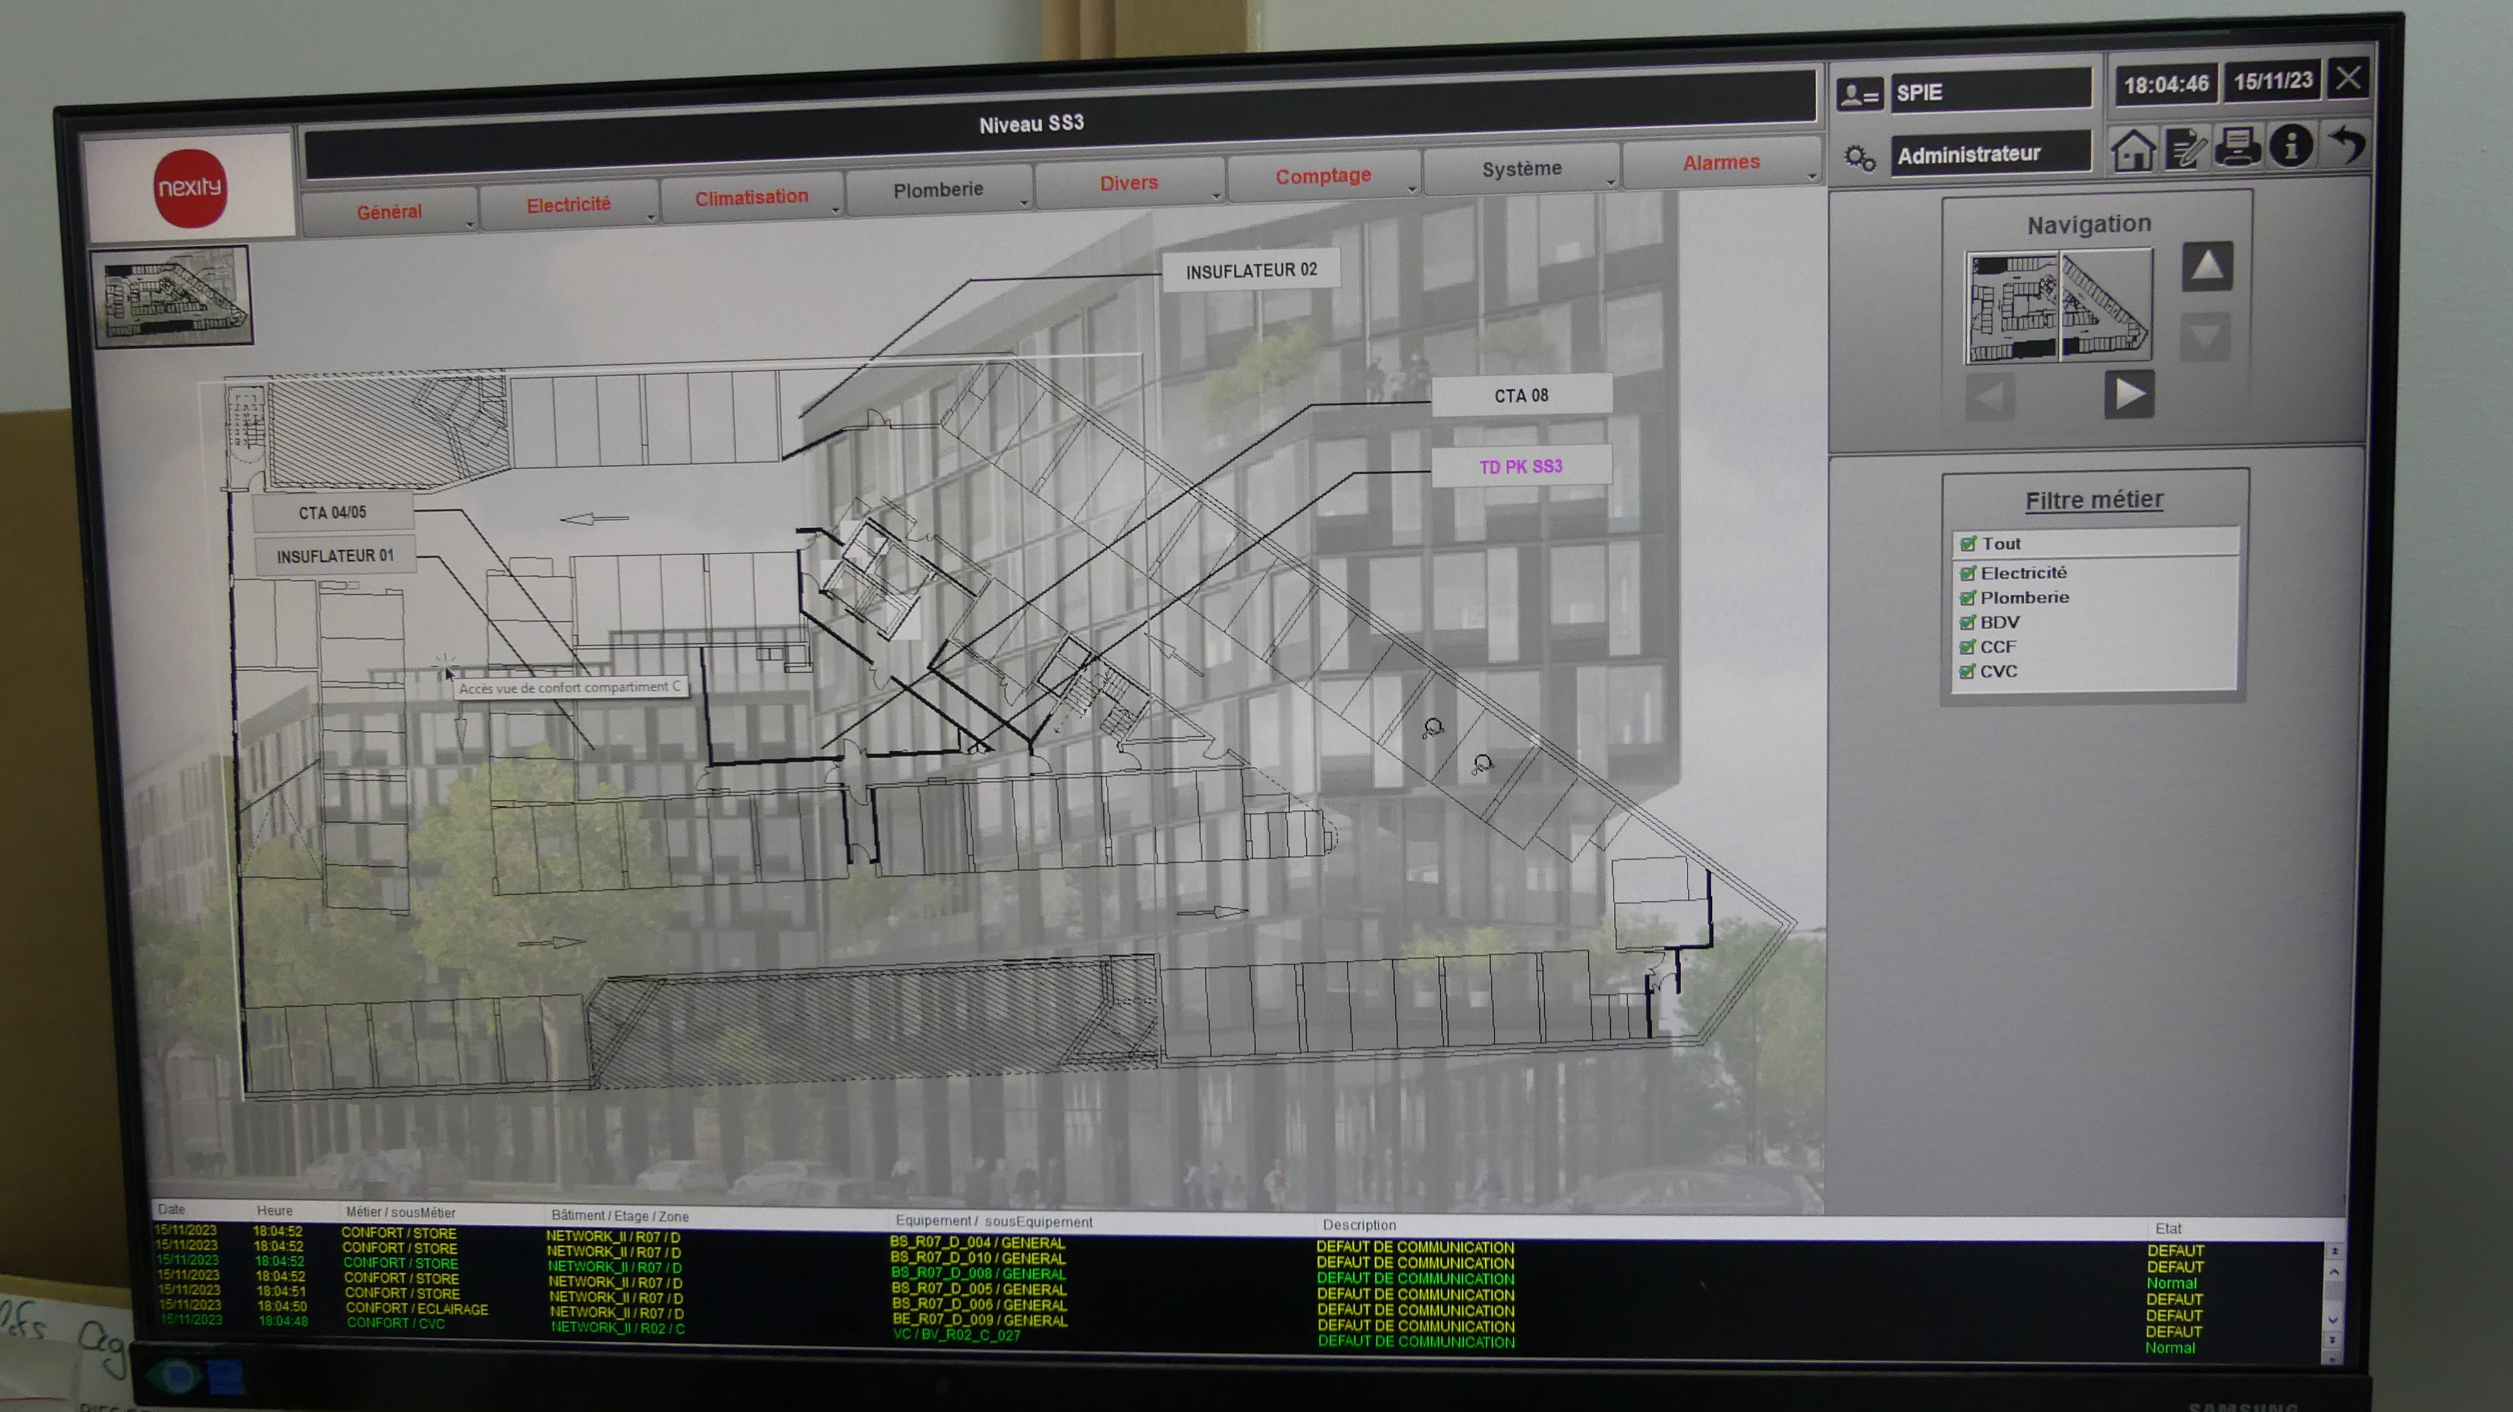Navigate up with the Navigation up arrow

coord(2206,266)
